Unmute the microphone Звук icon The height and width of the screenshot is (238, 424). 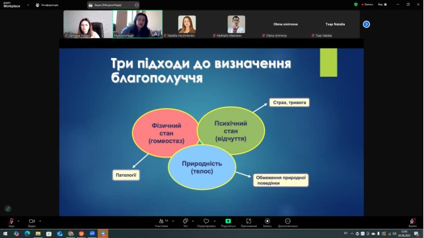pyautogui.click(x=11, y=222)
